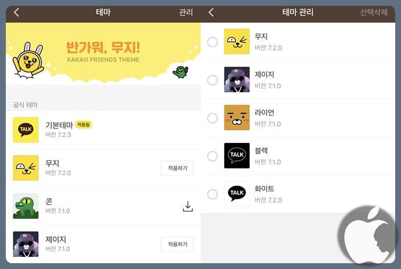Apply the 무지 theme with 적용하기
The width and height of the screenshot is (401, 269).
pos(177,168)
